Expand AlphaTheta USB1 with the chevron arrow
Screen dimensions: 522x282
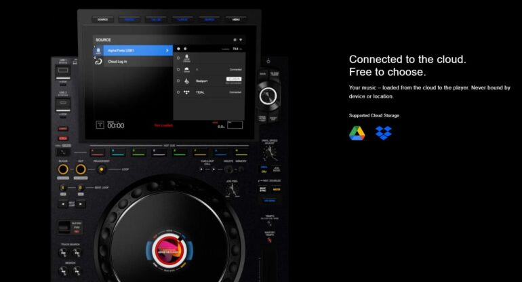pyautogui.click(x=167, y=50)
